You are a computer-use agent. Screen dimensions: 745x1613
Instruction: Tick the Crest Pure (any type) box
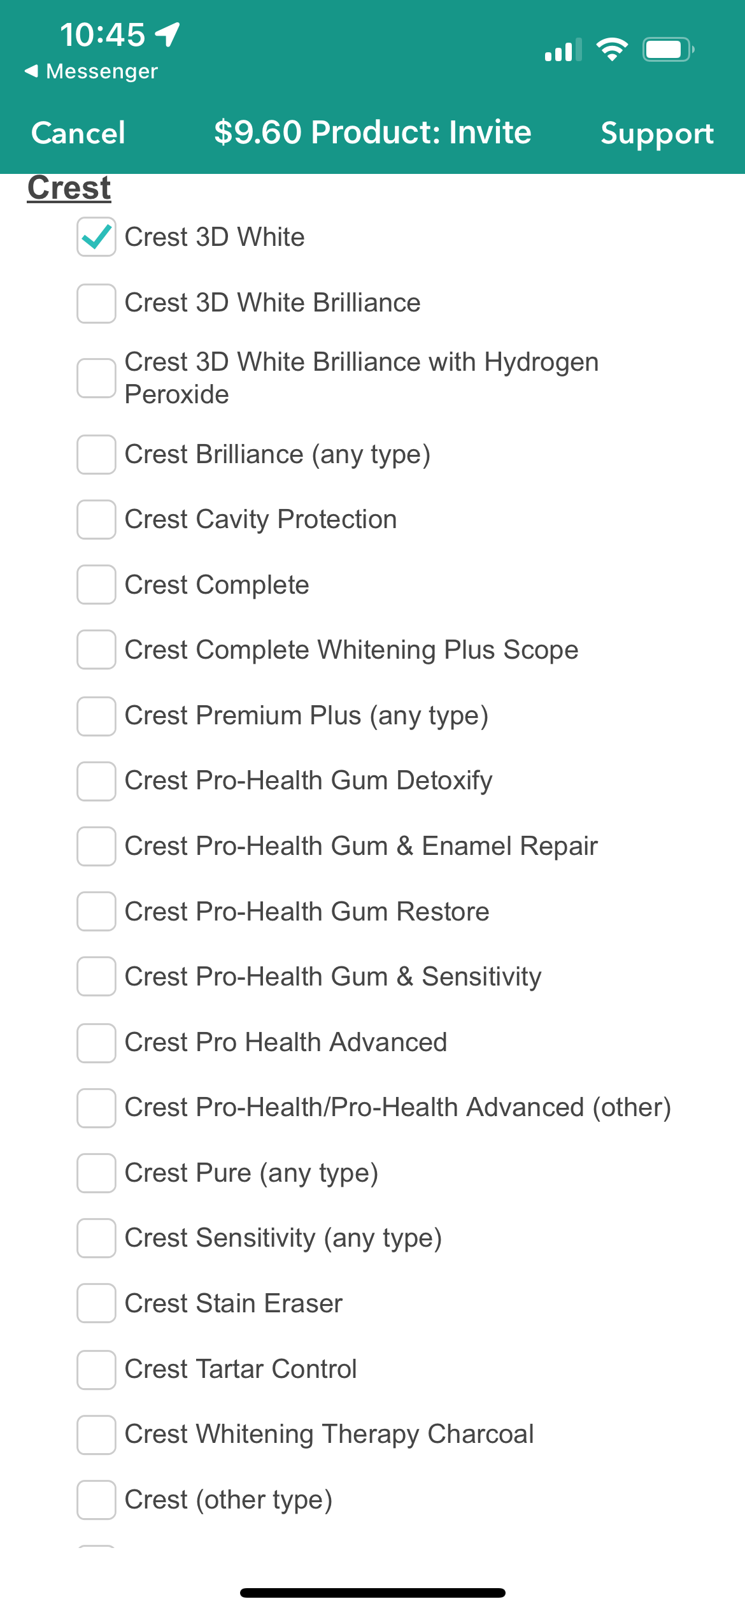pos(96,1173)
